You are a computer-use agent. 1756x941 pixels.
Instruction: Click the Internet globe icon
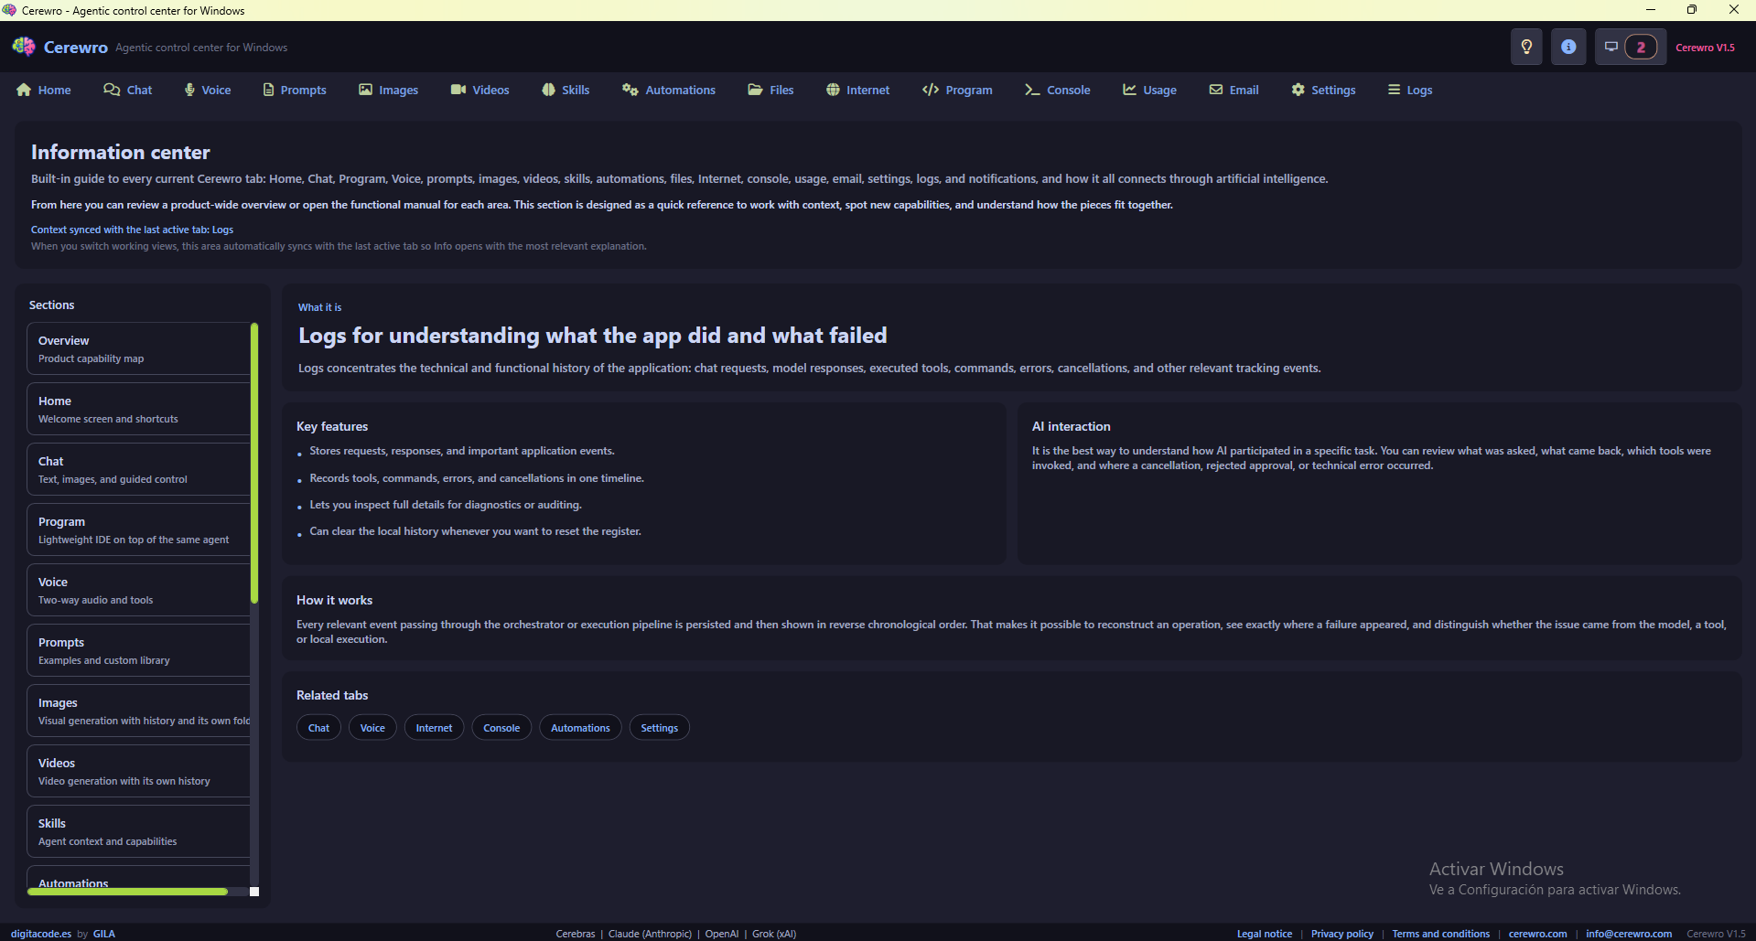(833, 90)
